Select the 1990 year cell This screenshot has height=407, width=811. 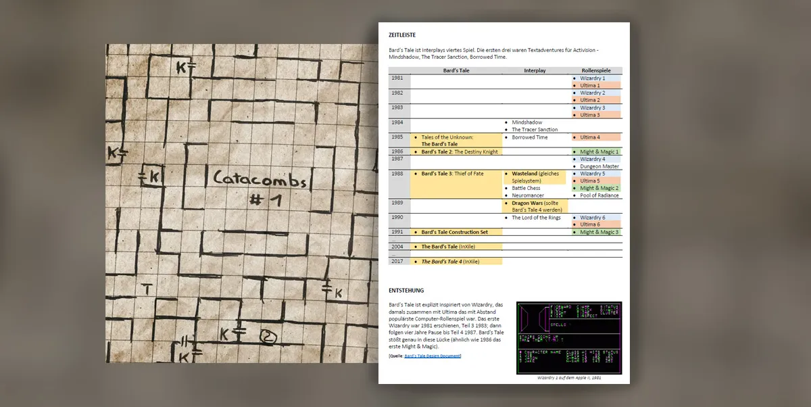point(399,221)
